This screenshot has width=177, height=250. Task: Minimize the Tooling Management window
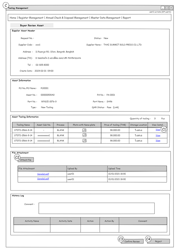tap(163, 8)
